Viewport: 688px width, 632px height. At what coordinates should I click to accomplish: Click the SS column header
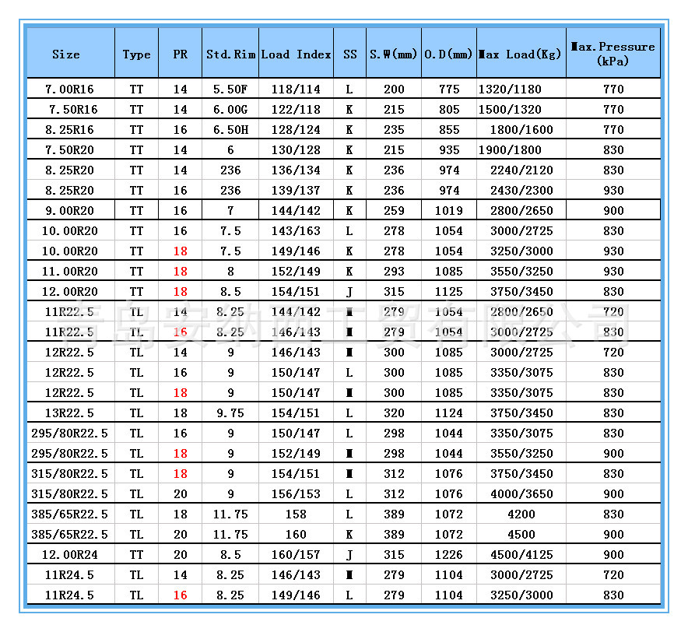pos(350,54)
